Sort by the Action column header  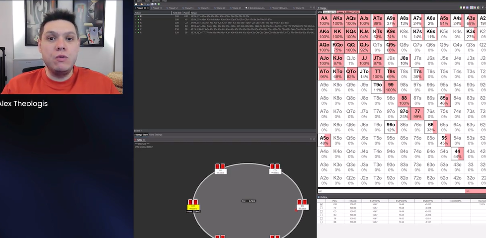coord(153,13)
